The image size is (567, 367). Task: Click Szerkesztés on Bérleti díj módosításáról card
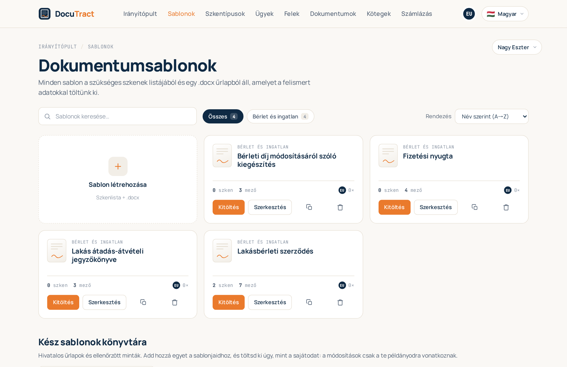click(270, 207)
